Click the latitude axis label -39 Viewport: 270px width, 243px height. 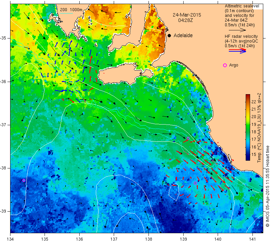click(x=3, y=211)
